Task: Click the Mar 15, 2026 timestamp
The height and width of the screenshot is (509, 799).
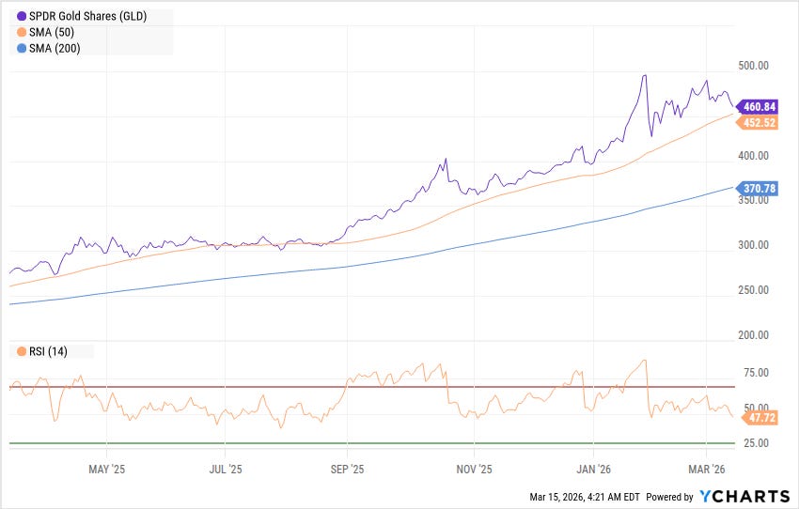Action: 585,497
